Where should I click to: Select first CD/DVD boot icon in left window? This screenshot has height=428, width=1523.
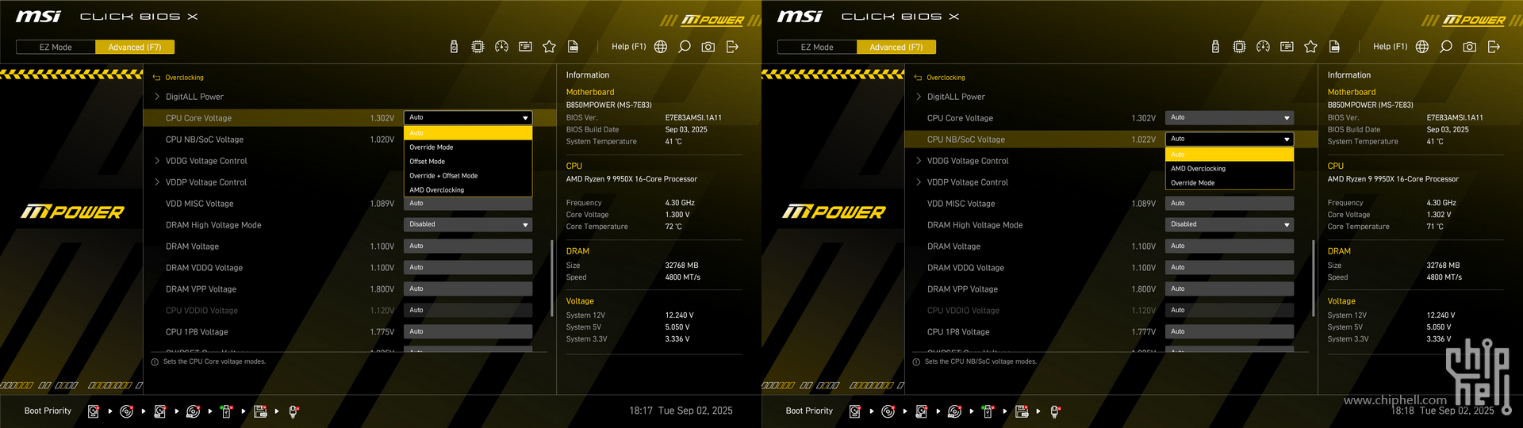coord(126,411)
